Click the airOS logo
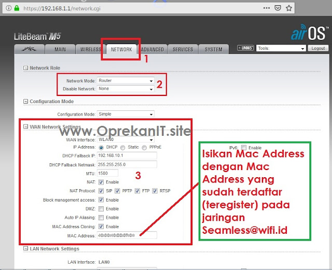The height and width of the screenshot is (270, 332). pyautogui.click(x=310, y=32)
